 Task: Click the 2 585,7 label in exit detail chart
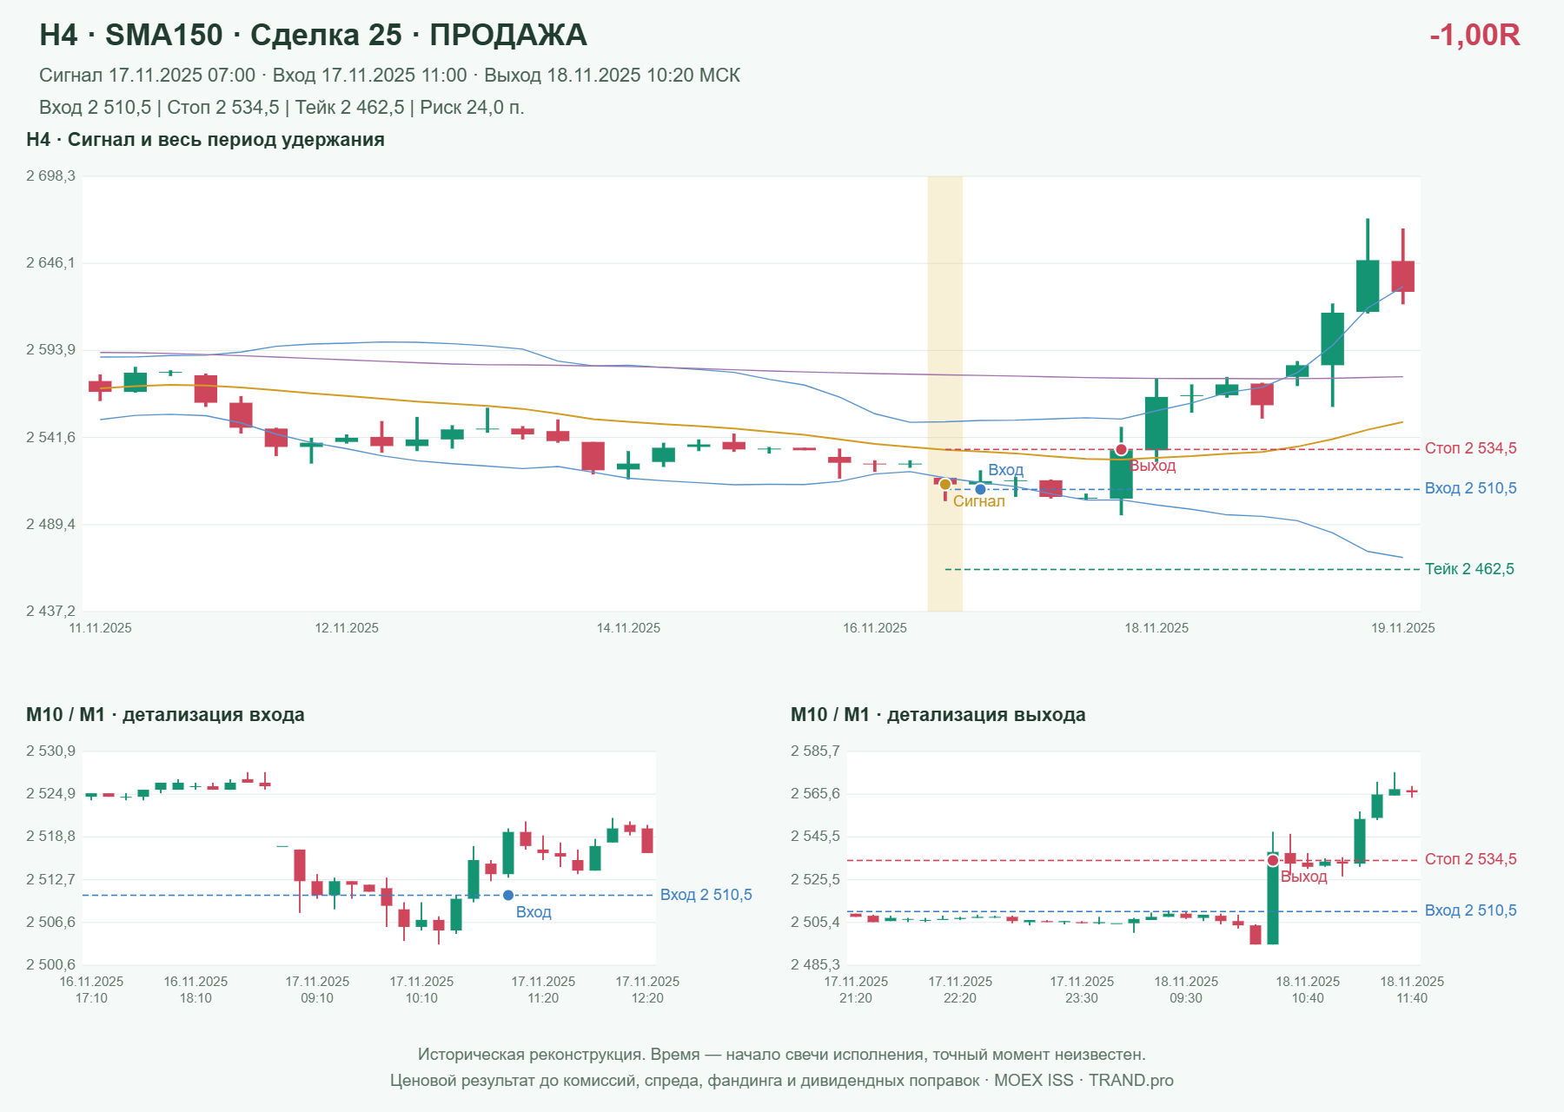(815, 751)
